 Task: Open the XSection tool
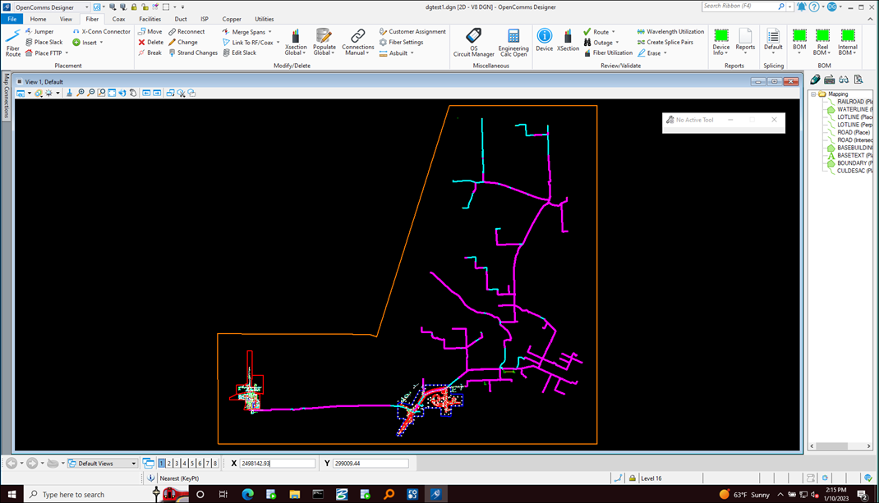[568, 40]
